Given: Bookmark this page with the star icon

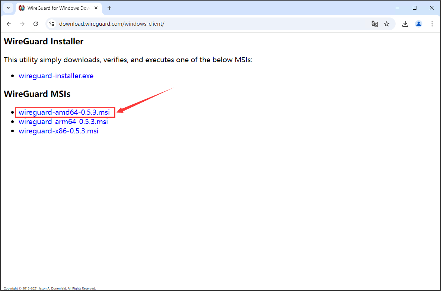Looking at the screenshot, I should click(x=387, y=24).
